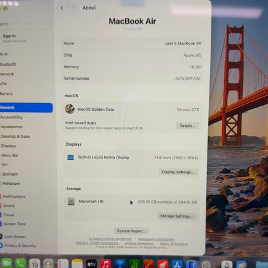Open FaceTime from the dock
Viewport: 268px width, 268px height.
(x=6, y=263)
